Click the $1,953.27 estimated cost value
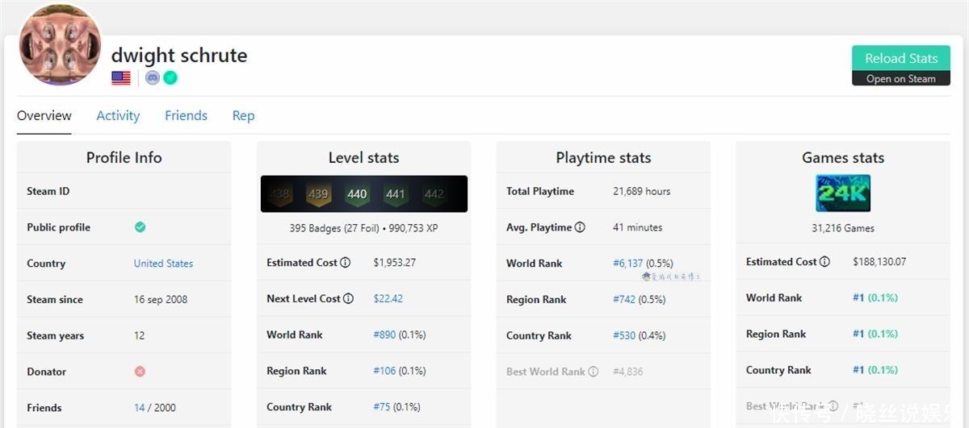Screen dimensions: 969x428 click(395, 263)
